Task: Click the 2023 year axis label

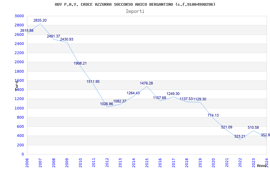Action: [x=253, y=163]
